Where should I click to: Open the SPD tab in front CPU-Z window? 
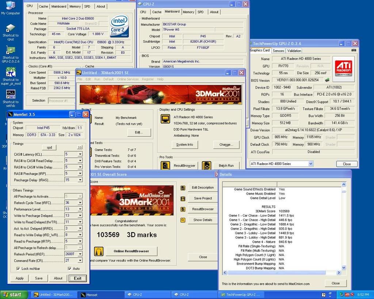click(x=201, y=12)
